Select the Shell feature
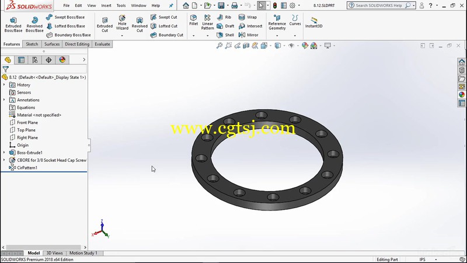This screenshot has height=263, width=467. pyautogui.click(x=225, y=35)
